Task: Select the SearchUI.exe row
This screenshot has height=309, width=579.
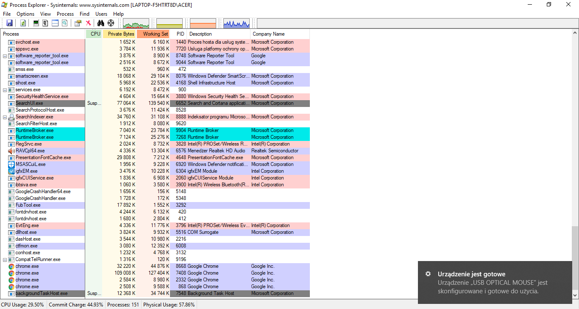Action: point(155,103)
